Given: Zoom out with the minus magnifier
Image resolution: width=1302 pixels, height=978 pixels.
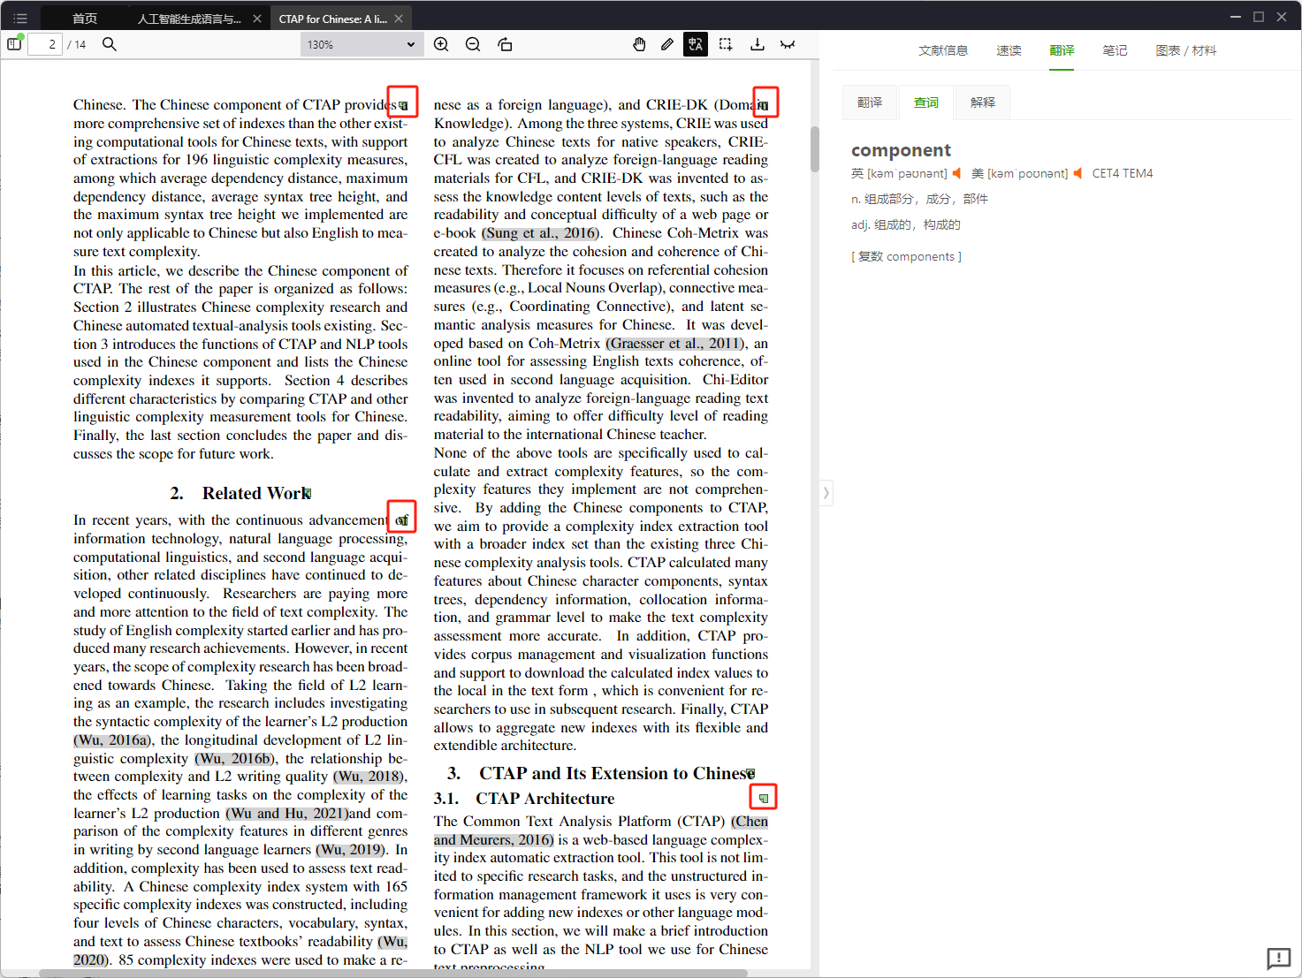Looking at the screenshot, I should coord(473,44).
